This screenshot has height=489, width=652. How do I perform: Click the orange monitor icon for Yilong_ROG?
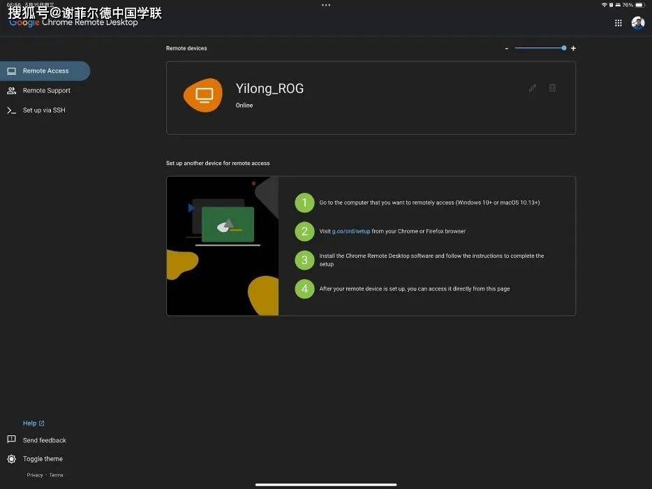[x=203, y=95]
